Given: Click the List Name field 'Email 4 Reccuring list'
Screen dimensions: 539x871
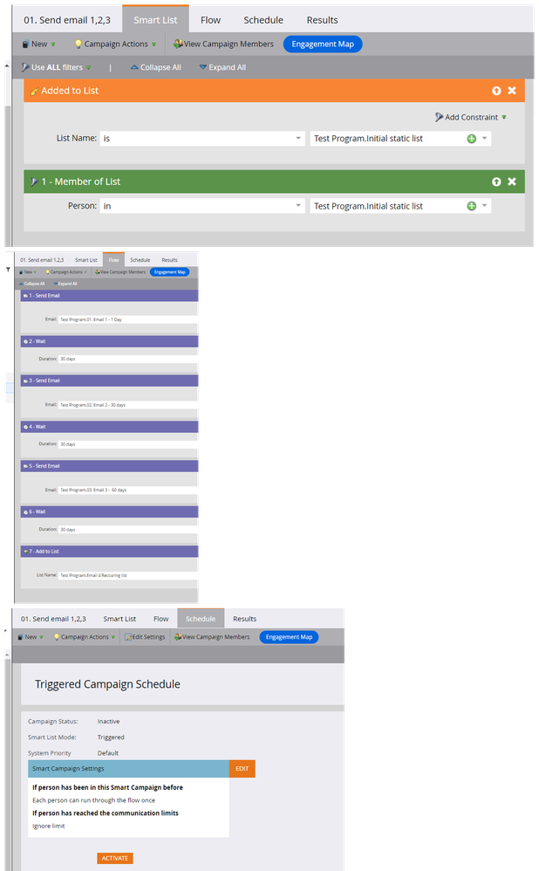Looking at the screenshot, I should (128, 575).
